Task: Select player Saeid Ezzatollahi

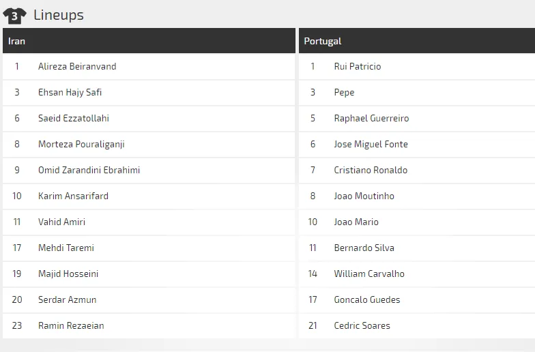Action: [73, 118]
